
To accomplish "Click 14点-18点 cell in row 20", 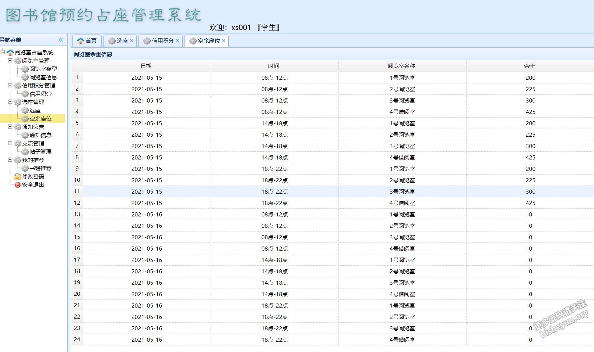I will 274,294.
